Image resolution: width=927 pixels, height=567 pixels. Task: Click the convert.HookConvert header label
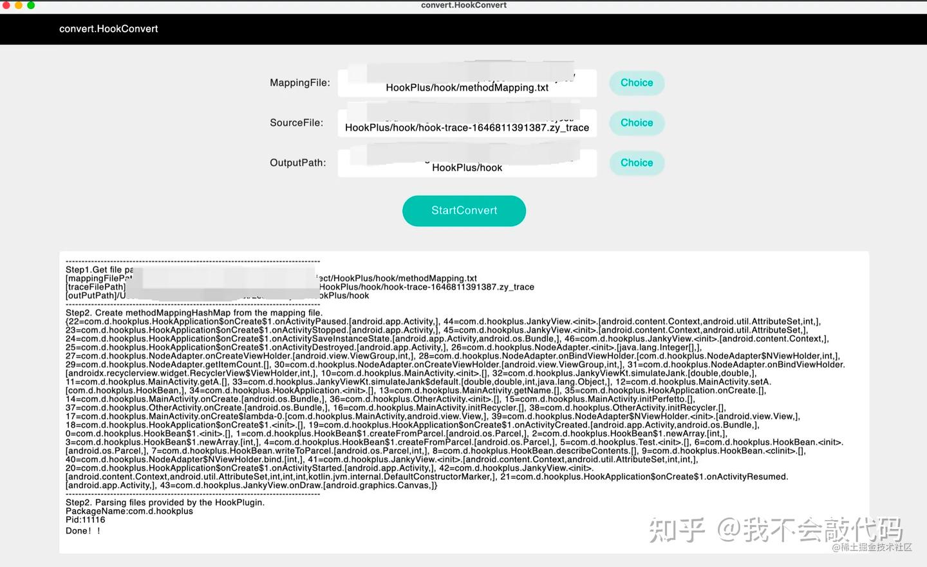tap(108, 28)
